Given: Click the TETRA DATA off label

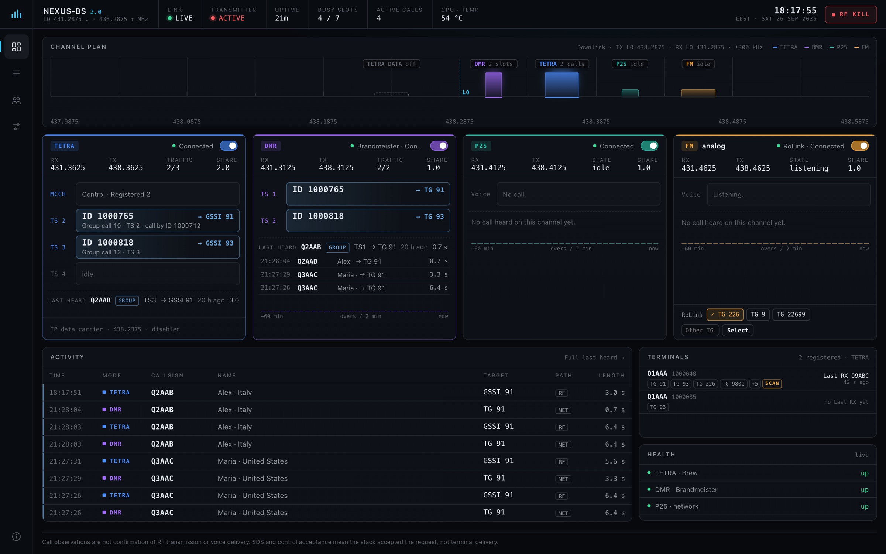Looking at the screenshot, I should pos(391,64).
